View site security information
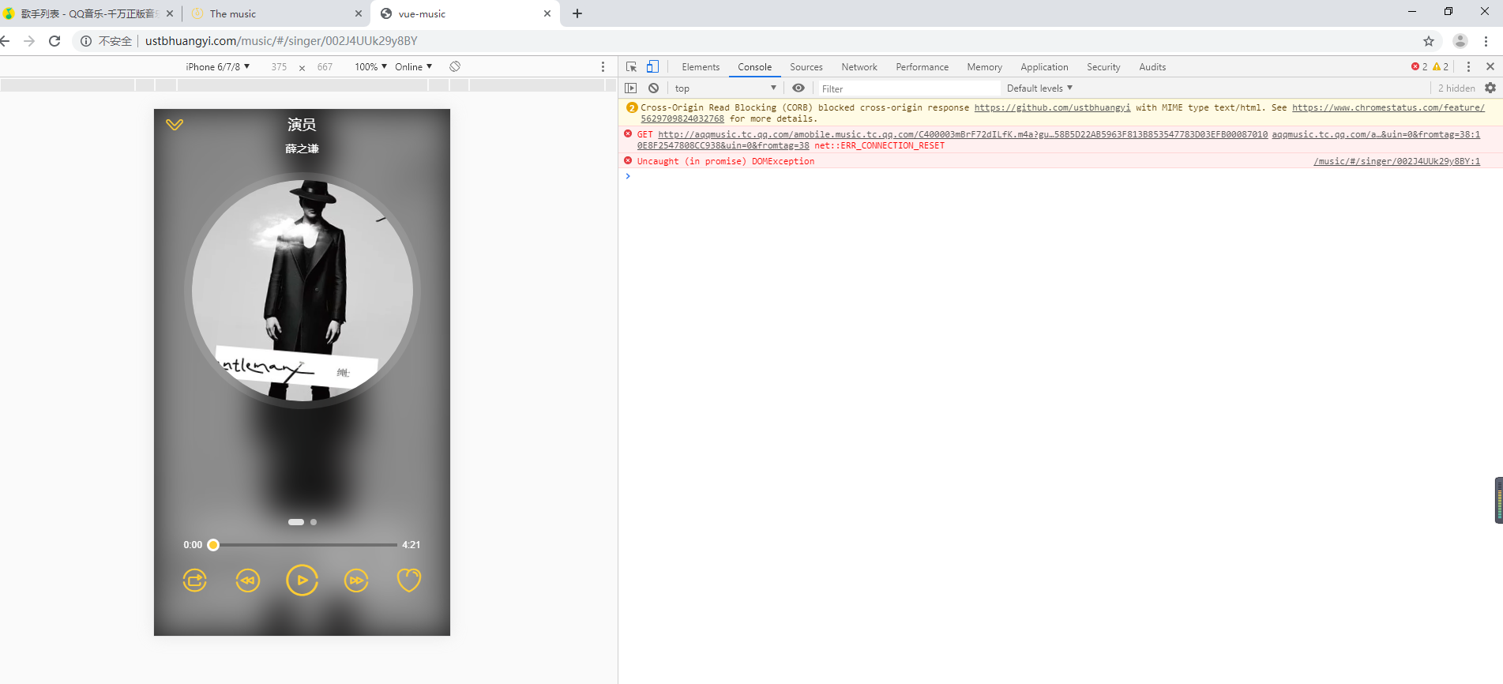 [x=86, y=41]
